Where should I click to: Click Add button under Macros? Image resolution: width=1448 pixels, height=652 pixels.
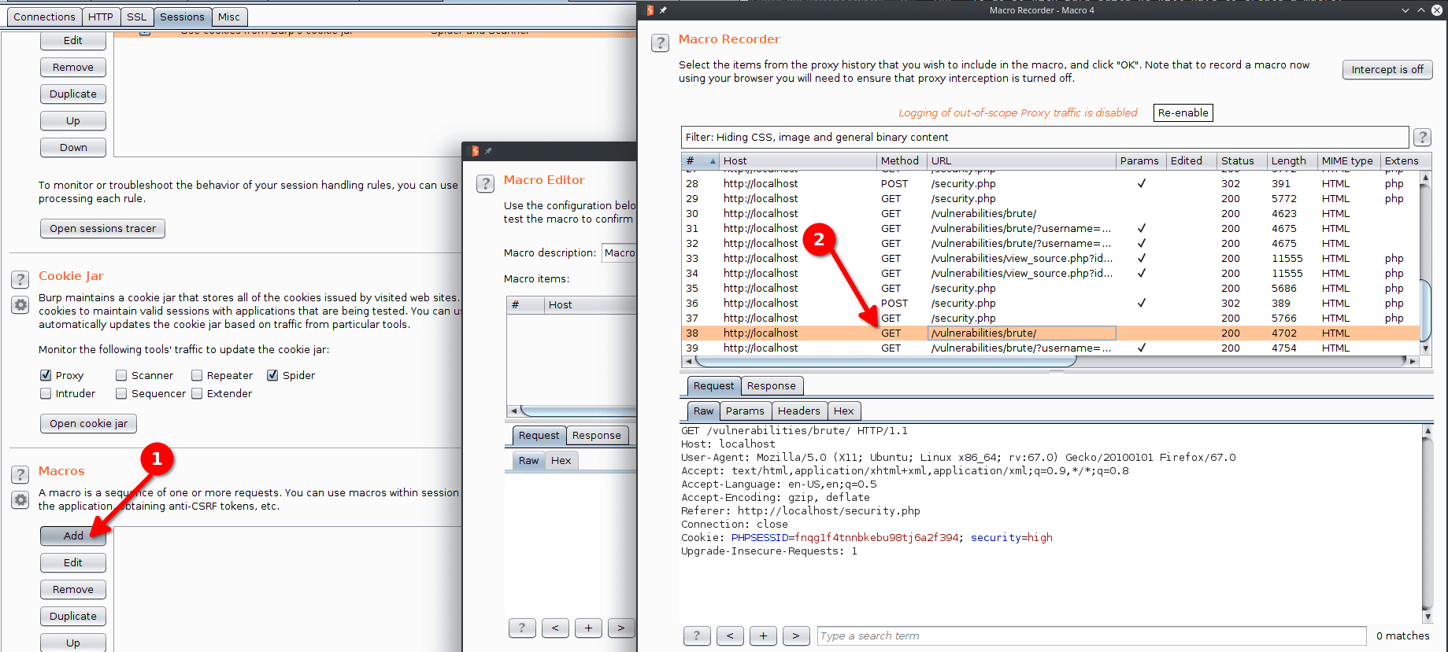(x=73, y=536)
